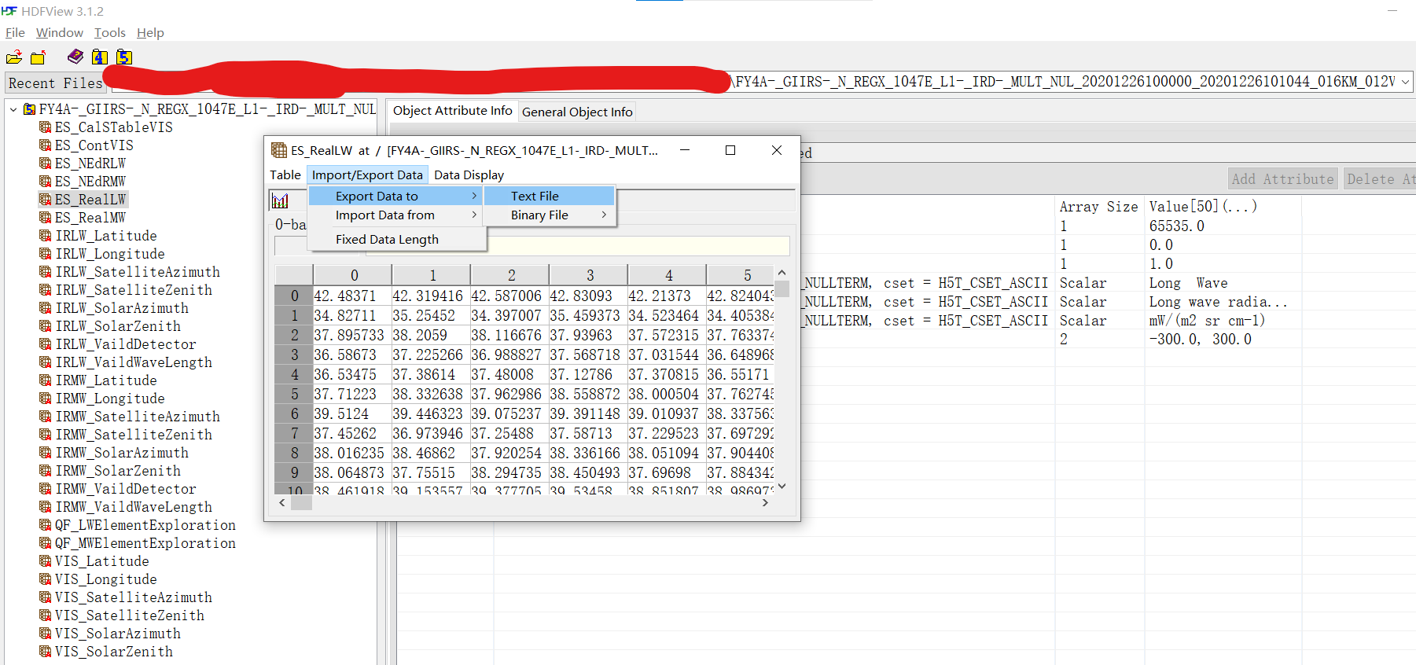This screenshot has width=1416, height=665.
Task: Open the File menu
Action: [x=15, y=32]
